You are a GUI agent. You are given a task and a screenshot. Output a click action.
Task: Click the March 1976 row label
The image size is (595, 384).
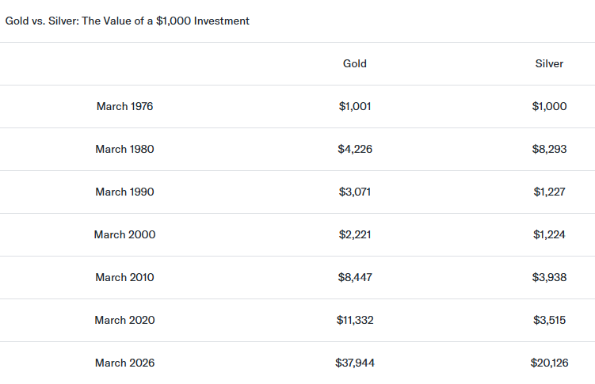pyautogui.click(x=124, y=106)
